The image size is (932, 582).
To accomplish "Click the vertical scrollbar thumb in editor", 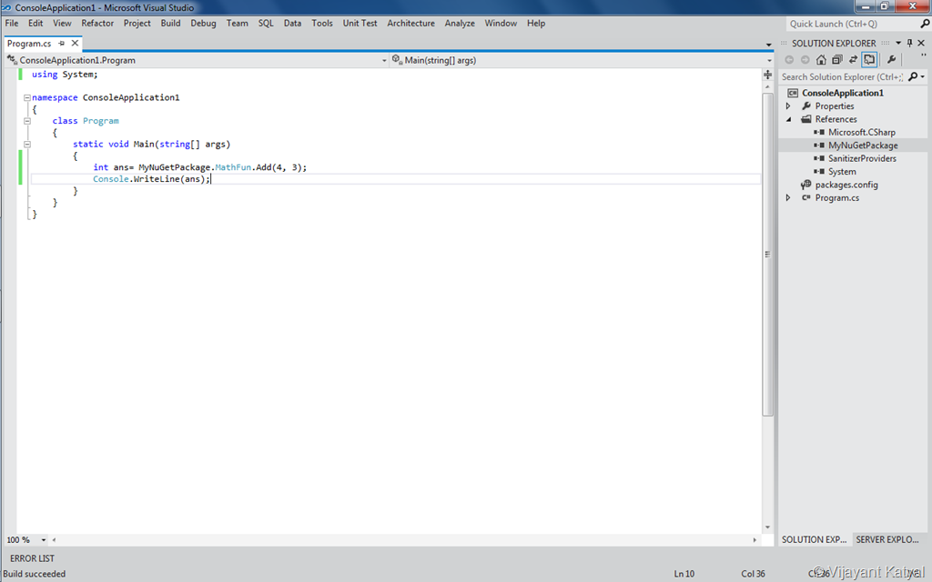I will pos(767,255).
